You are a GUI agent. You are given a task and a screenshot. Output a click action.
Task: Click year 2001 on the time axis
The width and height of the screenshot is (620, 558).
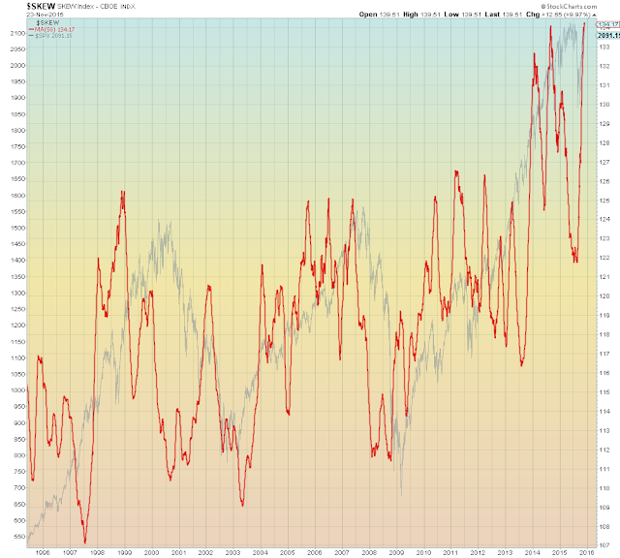pos(178,553)
